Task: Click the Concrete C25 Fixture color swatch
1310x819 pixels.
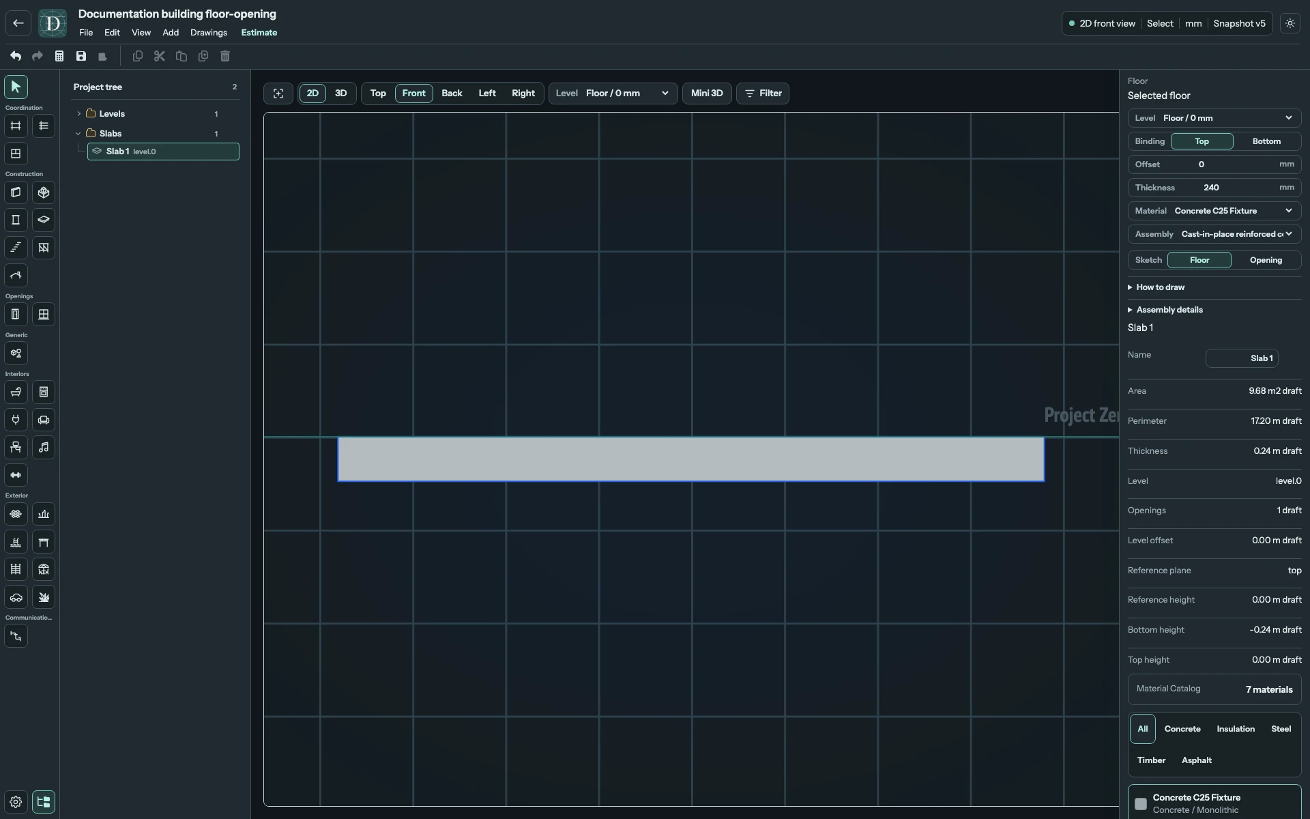Action: tap(1141, 804)
